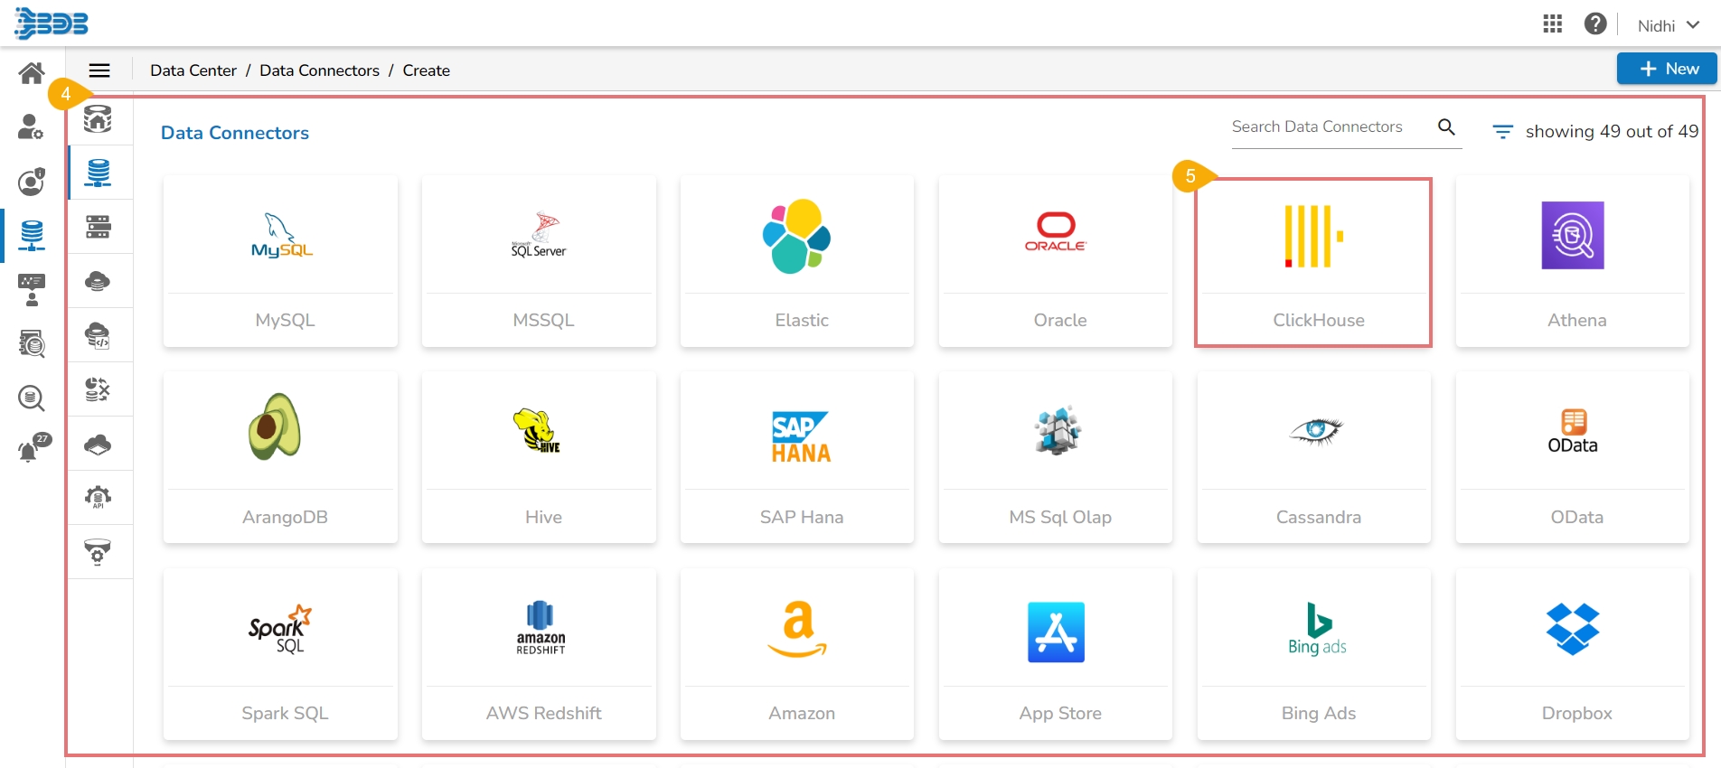Choose the Bing Ads connector card

tap(1314, 655)
